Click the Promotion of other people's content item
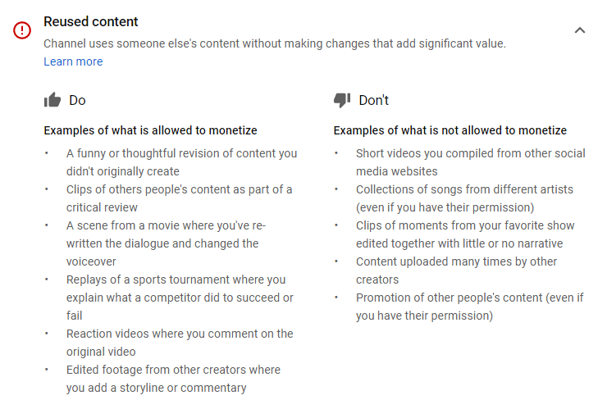This screenshot has height=400, width=598. 470,307
